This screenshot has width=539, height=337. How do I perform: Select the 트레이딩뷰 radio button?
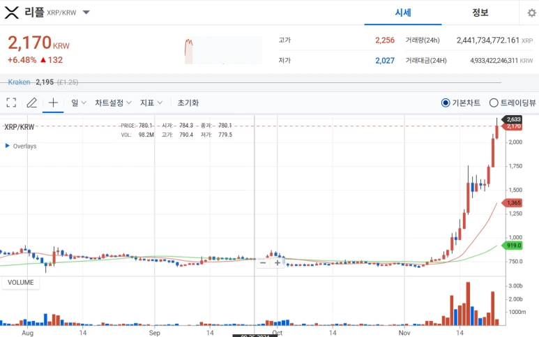pos(494,103)
